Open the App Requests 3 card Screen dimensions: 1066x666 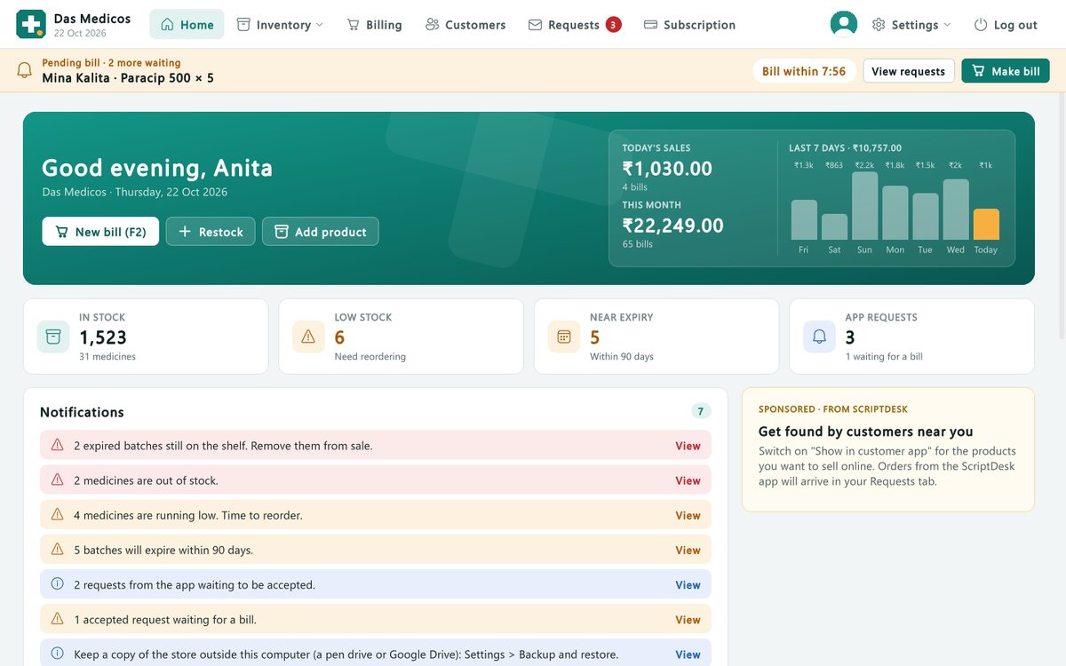[911, 337]
